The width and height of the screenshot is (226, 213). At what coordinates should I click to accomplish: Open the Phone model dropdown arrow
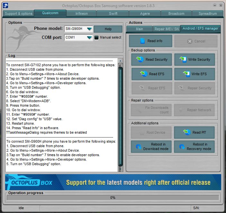tap(89, 29)
